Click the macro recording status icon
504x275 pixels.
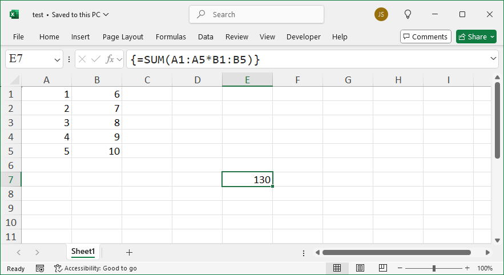point(40,268)
